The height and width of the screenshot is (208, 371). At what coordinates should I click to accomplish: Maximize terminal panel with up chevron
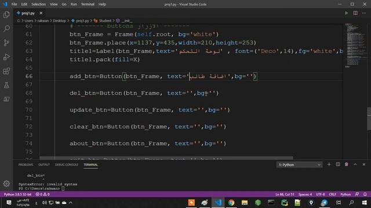coord(355,164)
